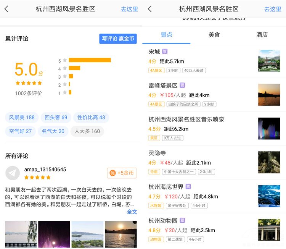The width and height of the screenshot is (286, 249).
Task: Tap the +5金币 reward badge
Action: coord(122,173)
